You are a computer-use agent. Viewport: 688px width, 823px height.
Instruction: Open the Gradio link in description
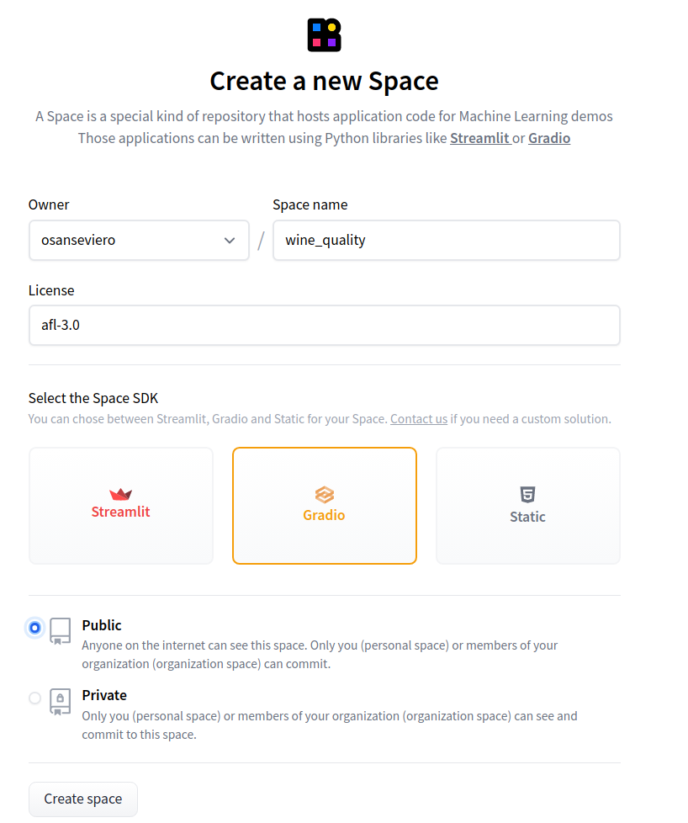[x=549, y=138]
